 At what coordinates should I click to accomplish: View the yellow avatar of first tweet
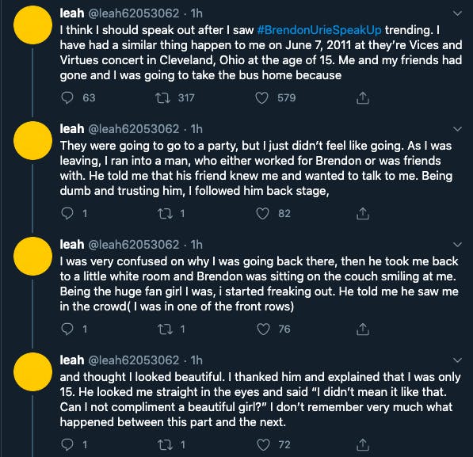click(x=32, y=25)
